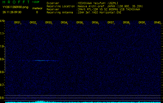Select antenna text 10mH 3el.YAGI Horizontal:ENE

pos(99,13)
